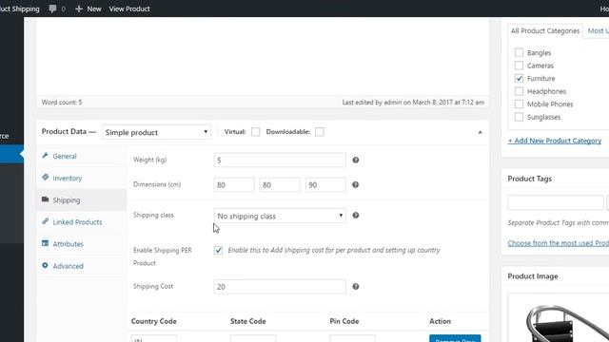Click Add New Product Category link

coord(555,141)
